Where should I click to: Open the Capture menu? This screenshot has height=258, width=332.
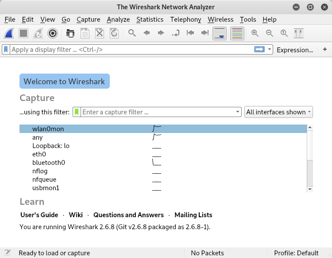(x=88, y=20)
